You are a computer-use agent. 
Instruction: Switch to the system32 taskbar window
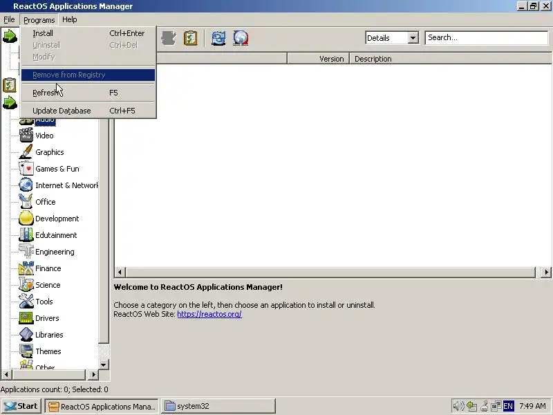218,406
